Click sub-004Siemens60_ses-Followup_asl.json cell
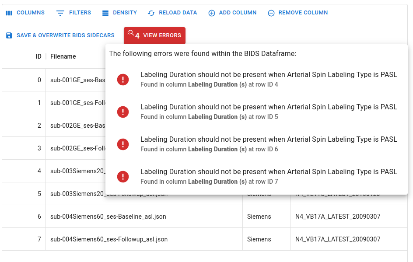The height and width of the screenshot is (262, 413). pos(144,239)
